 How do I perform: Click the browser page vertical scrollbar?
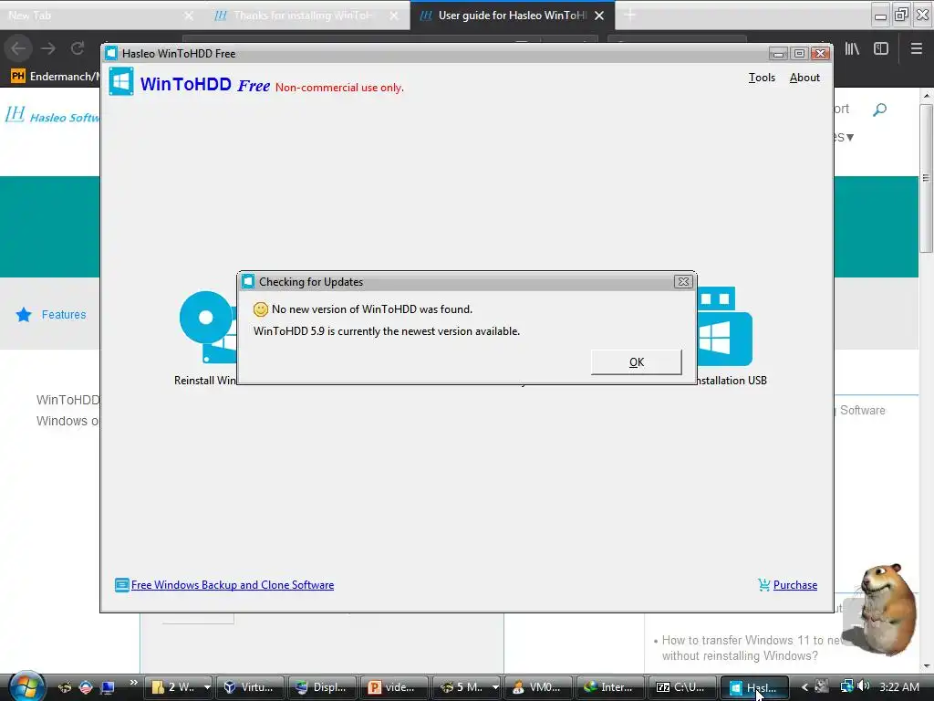[x=927, y=179]
